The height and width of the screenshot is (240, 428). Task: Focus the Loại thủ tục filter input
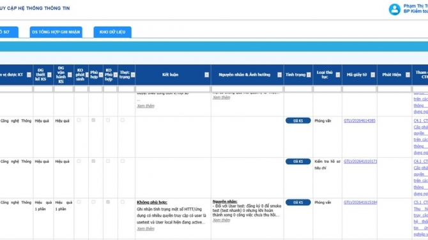coord(327,89)
